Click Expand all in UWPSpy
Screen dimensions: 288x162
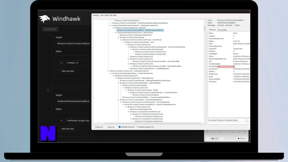tap(111, 127)
